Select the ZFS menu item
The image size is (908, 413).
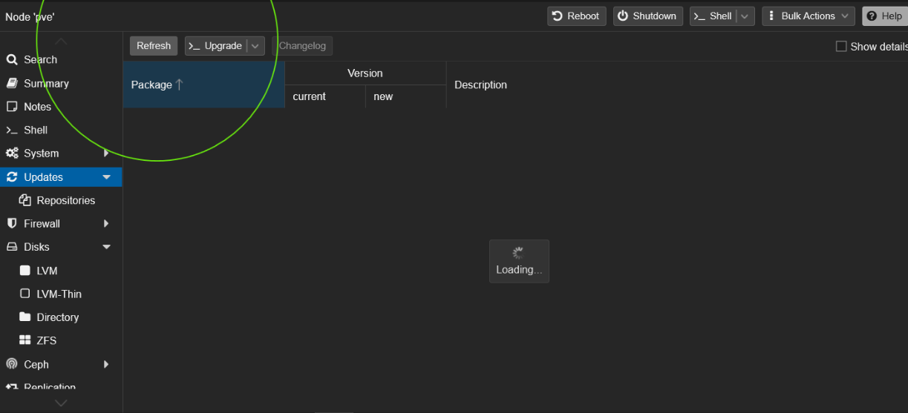(x=61, y=340)
